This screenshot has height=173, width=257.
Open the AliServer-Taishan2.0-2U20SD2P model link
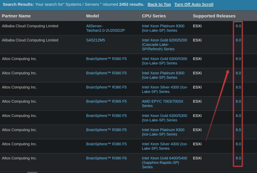105,28
